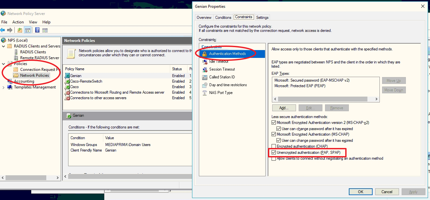Screen dimensions: 430x200
Task: Enable Encrypted authentication (CHAP) checkbox
Action: coord(274,146)
